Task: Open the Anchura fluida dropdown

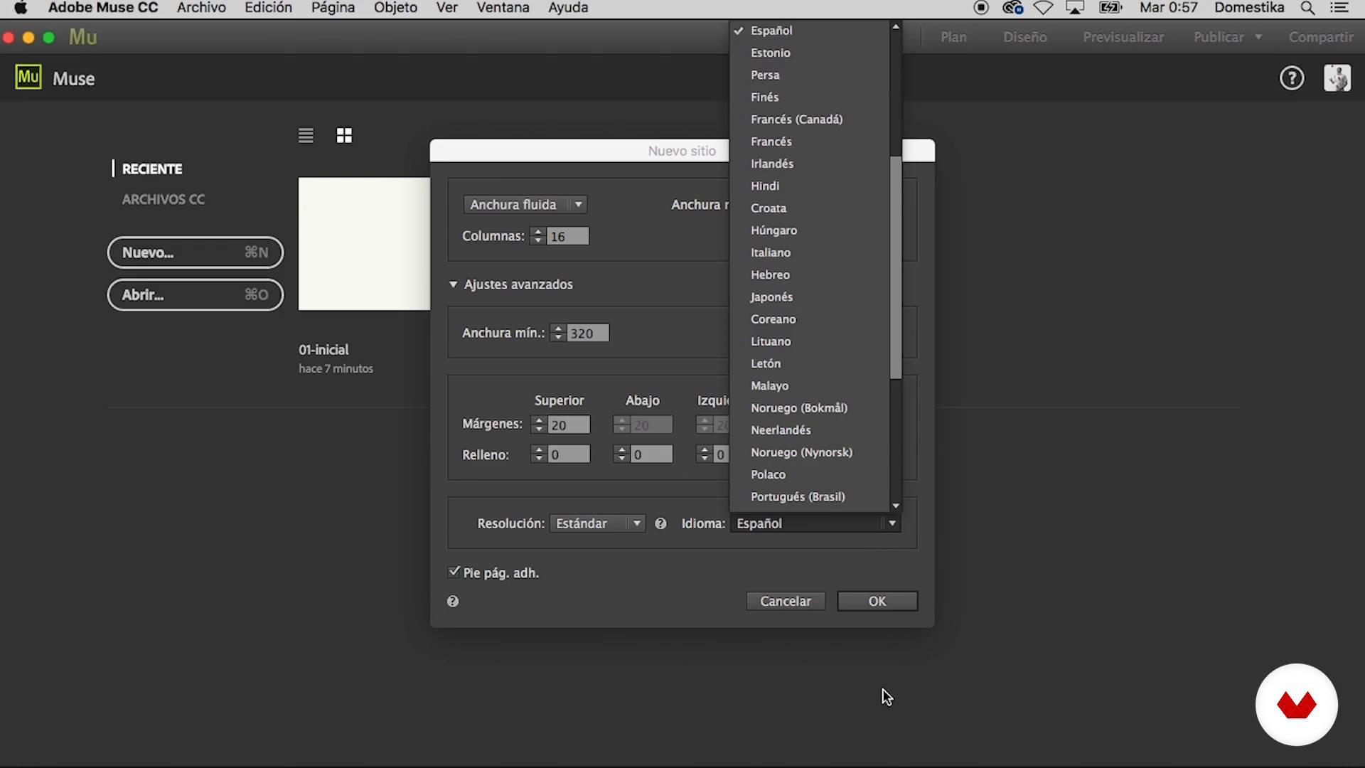Action: [525, 205]
